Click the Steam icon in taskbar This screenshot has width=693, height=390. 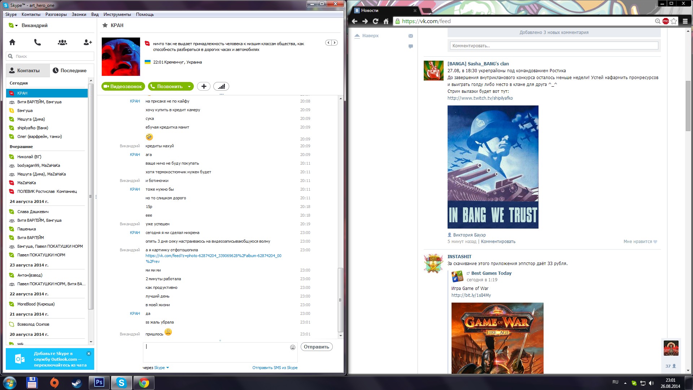[77, 383]
